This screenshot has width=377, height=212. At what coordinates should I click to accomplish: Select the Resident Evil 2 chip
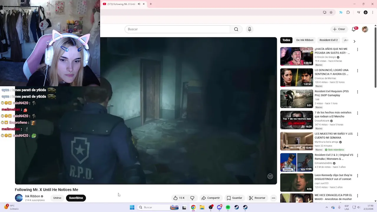[328, 40]
